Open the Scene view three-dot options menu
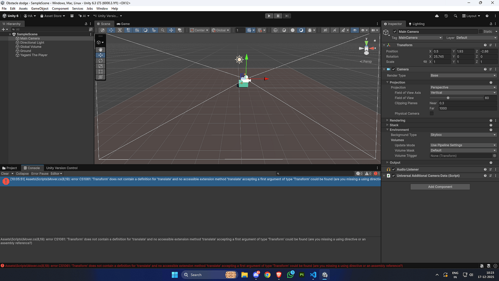The image size is (499, 281). [x=378, y=24]
